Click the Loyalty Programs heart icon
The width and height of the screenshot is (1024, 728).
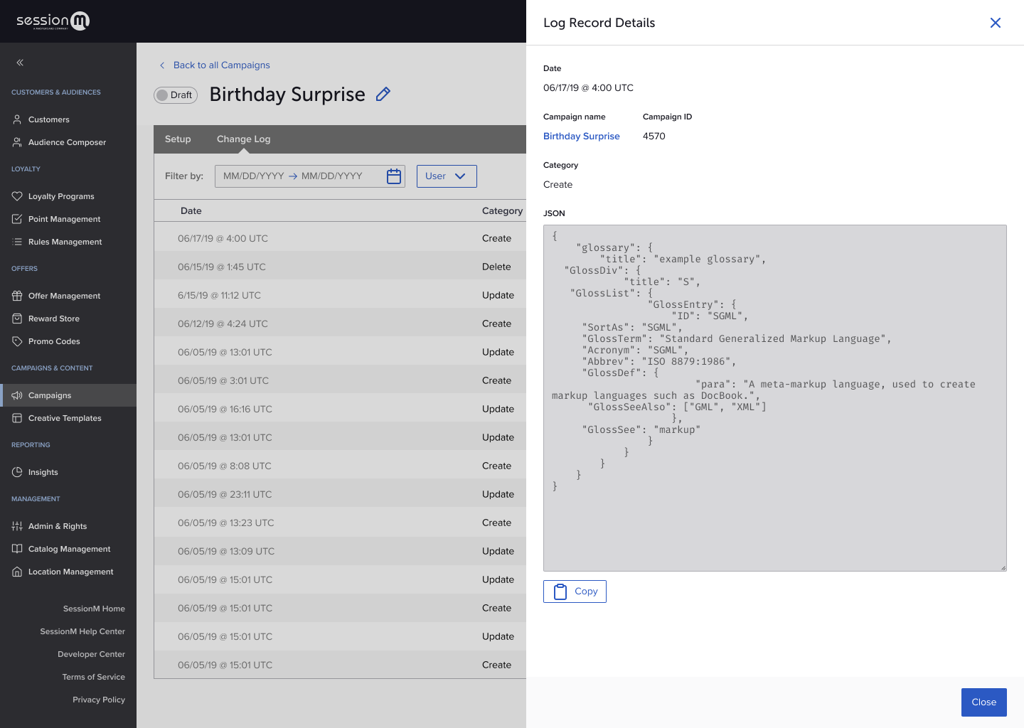[x=17, y=196]
